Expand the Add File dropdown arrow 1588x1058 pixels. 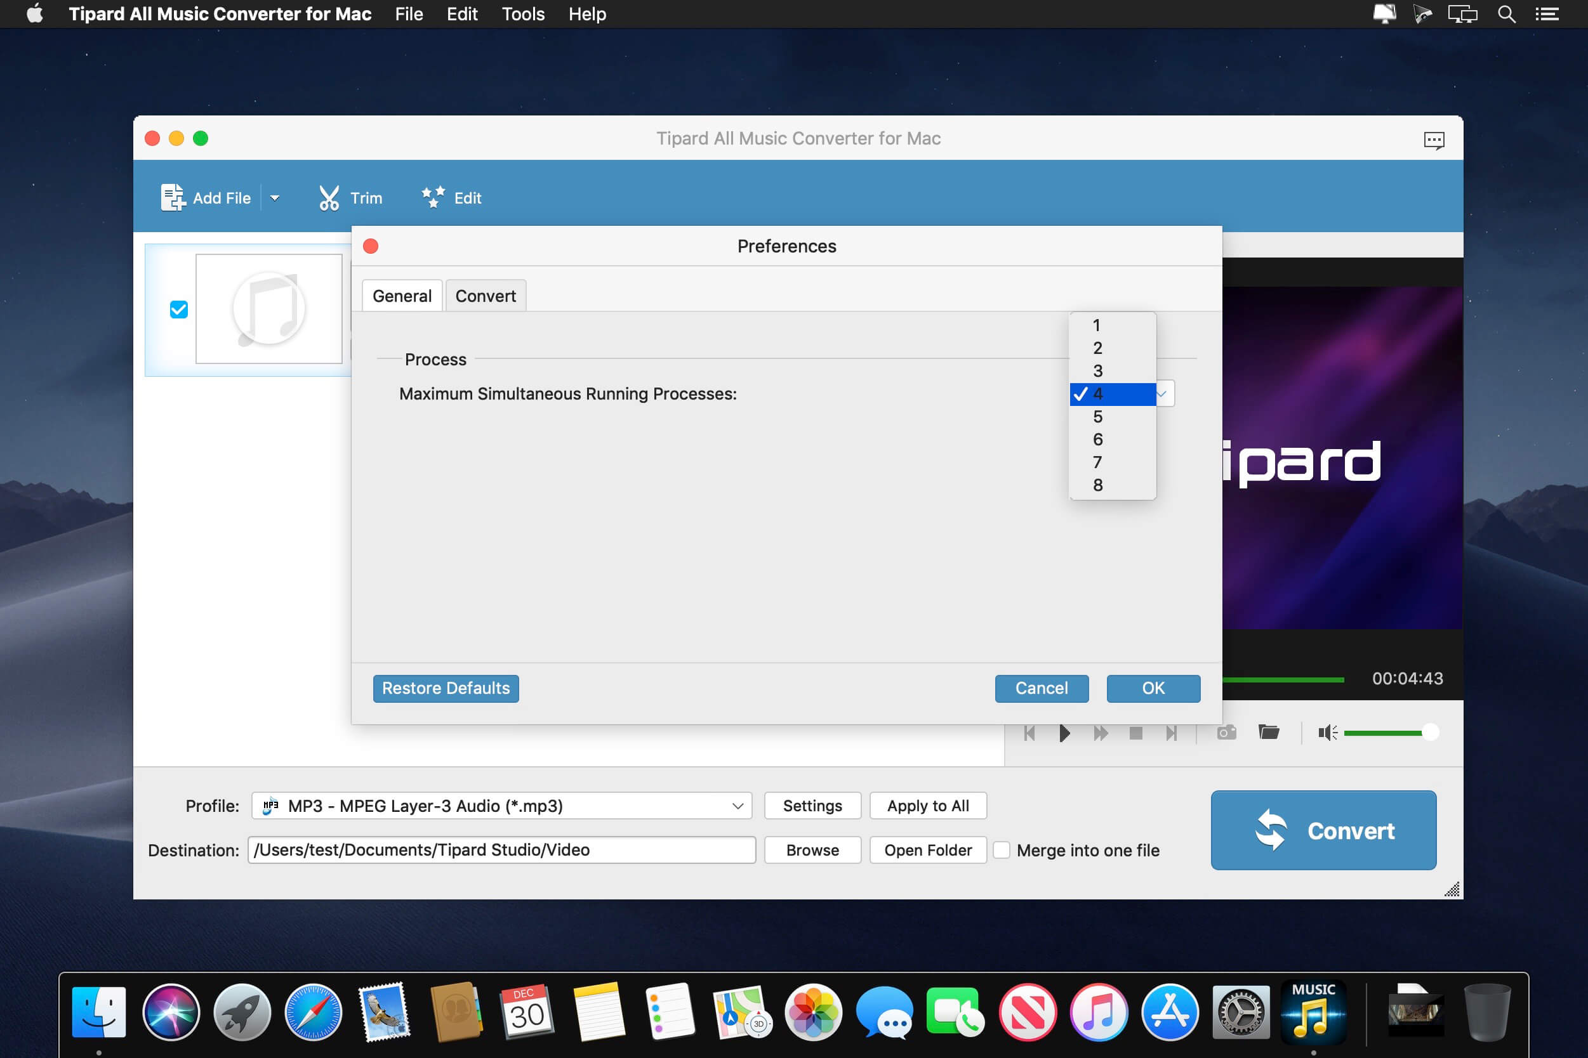275,198
